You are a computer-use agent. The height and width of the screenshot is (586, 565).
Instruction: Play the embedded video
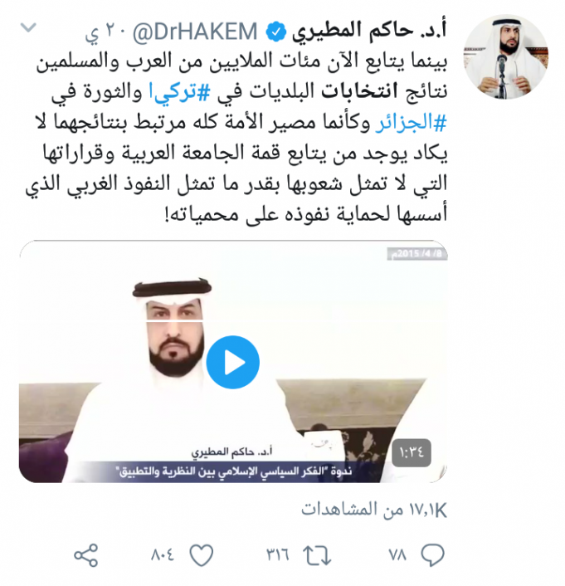click(x=233, y=362)
